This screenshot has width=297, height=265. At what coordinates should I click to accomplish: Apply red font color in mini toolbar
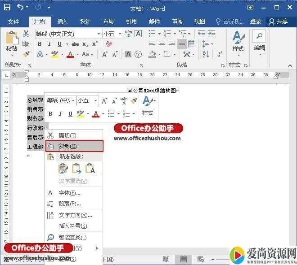coord(96,114)
